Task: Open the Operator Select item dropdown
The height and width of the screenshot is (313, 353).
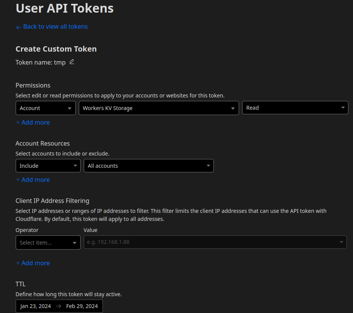Action: (48, 242)
